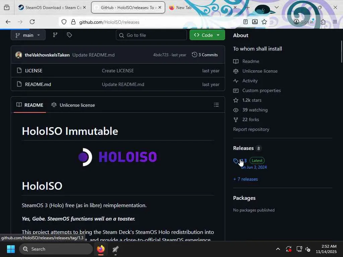Go back to the previous page
This screenshot has height=257, width=343.
point(8,22)
